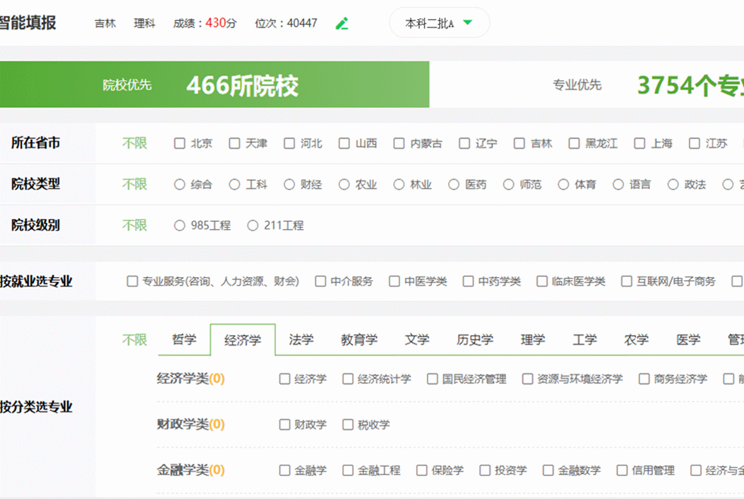The image size is (744, 499).
Task: Click 不限 in the 所在省市 row
Action: tap(135, 143)
